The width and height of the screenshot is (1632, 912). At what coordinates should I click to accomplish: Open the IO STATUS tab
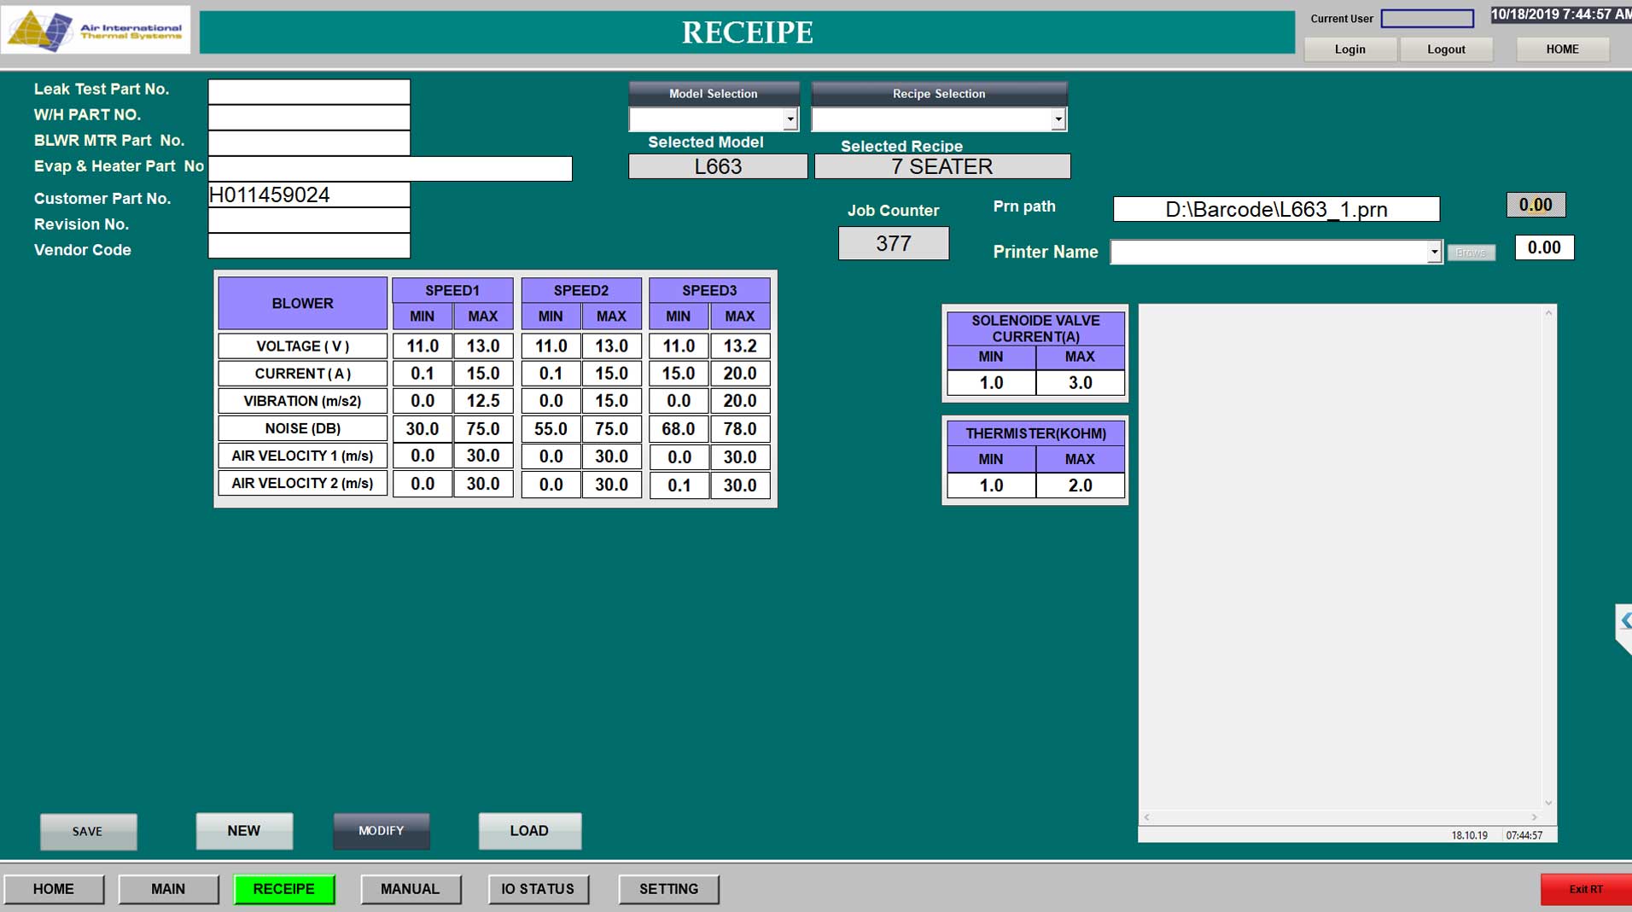[x=538, y=889]
